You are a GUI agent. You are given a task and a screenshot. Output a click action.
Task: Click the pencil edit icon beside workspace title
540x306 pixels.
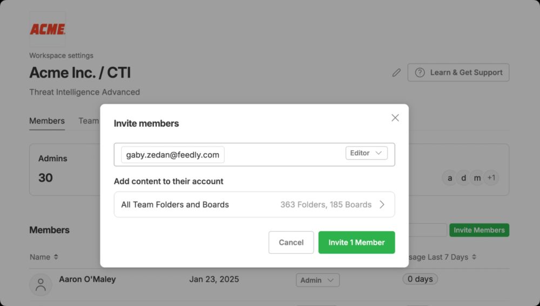point(396,73)
